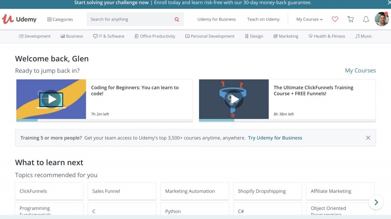Select the Design category
The width and height of the screenshot is (391, 219).
tap(254, 36)
